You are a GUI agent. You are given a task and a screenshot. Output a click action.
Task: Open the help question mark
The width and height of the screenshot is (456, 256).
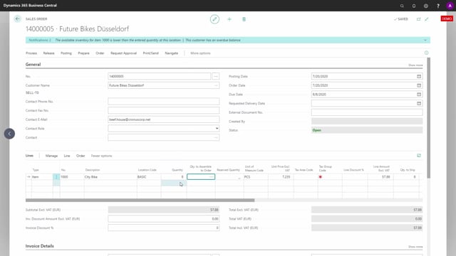coord(438,6)
